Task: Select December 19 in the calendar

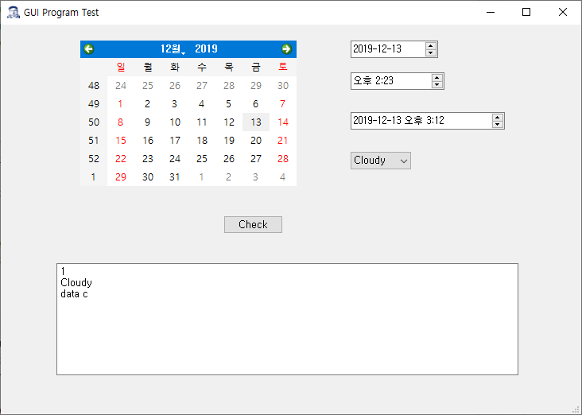Action: 229,140
